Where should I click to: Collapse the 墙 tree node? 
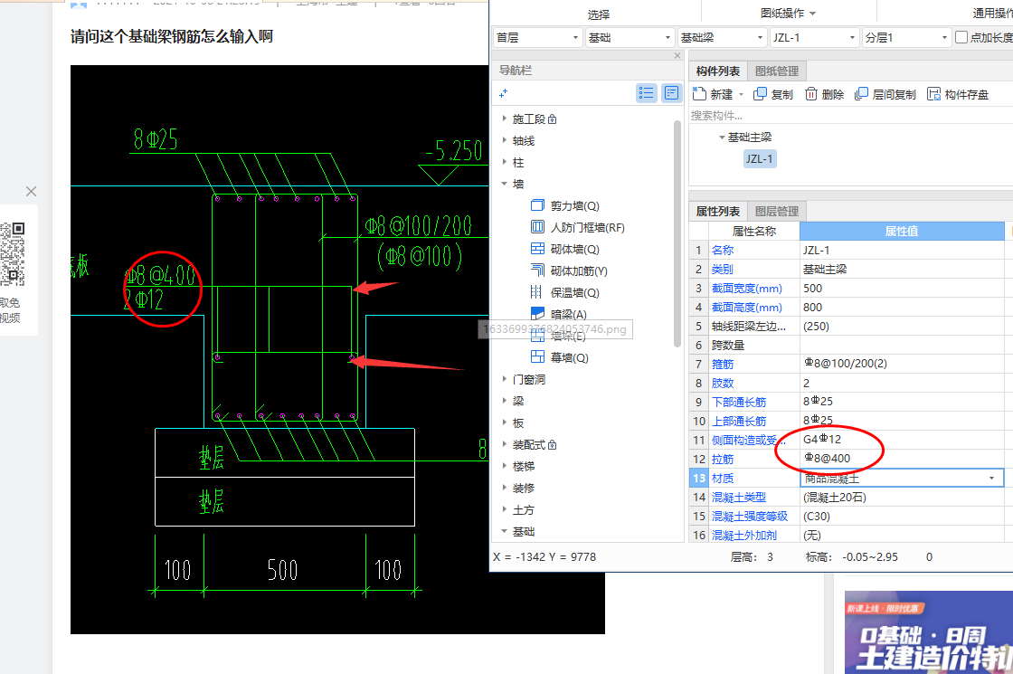click(x=504, y=184)
